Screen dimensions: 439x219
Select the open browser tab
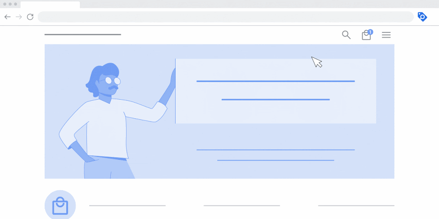click(x=50, y=5)
